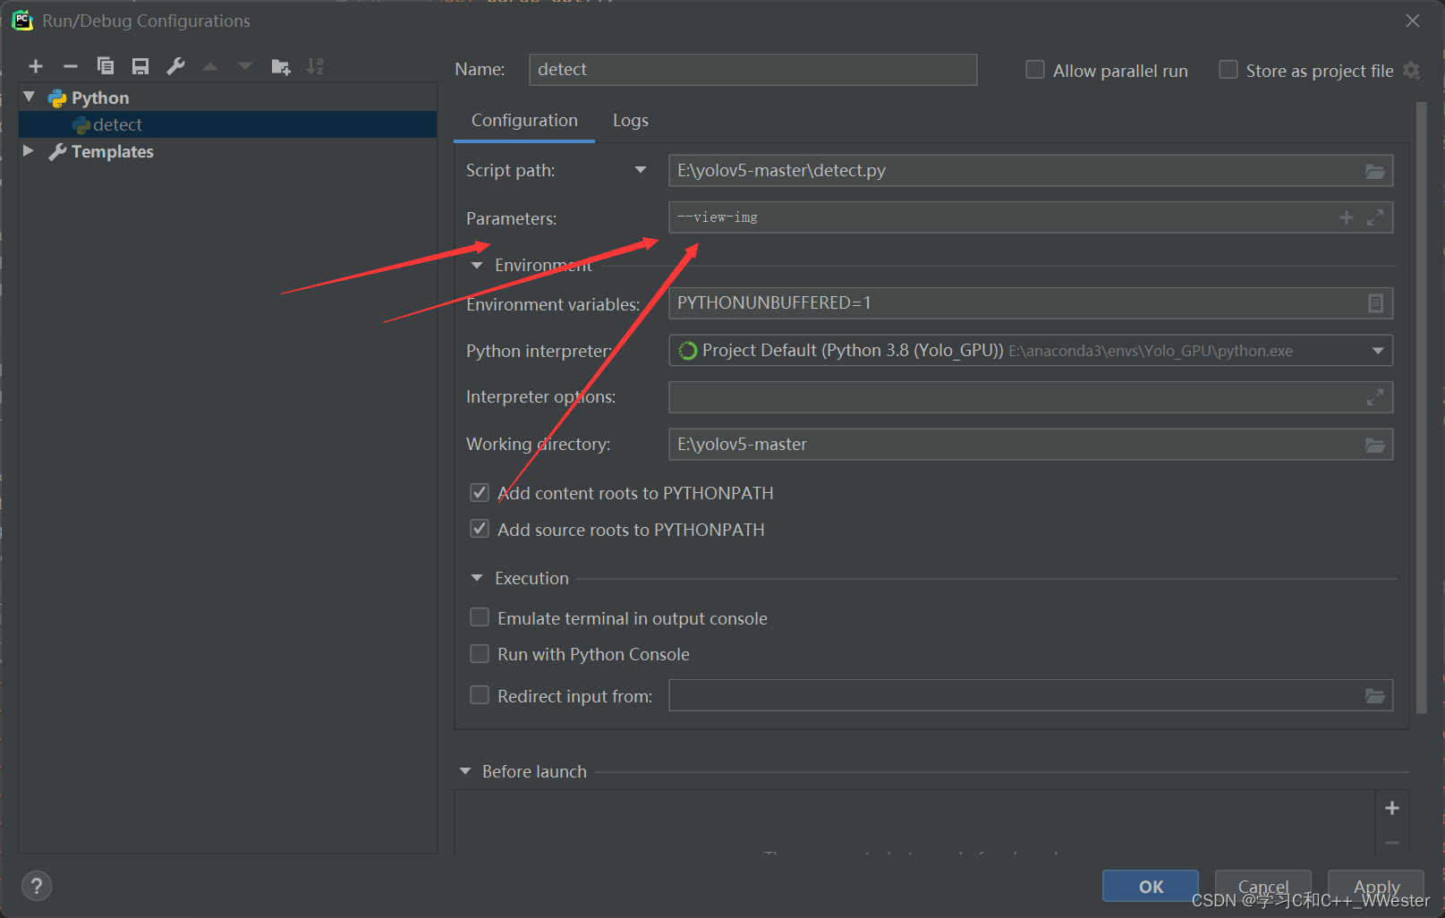This screenshot has height=918, width=1445.
Task: Expand the Parameters field editor
Action: [1375, 217]
